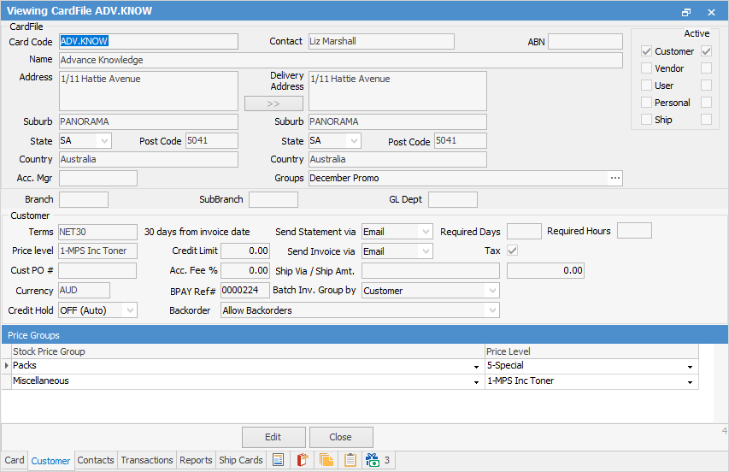Toggle the Customer card type checkbox
The image size is (729, 472).
coord(646,51)
